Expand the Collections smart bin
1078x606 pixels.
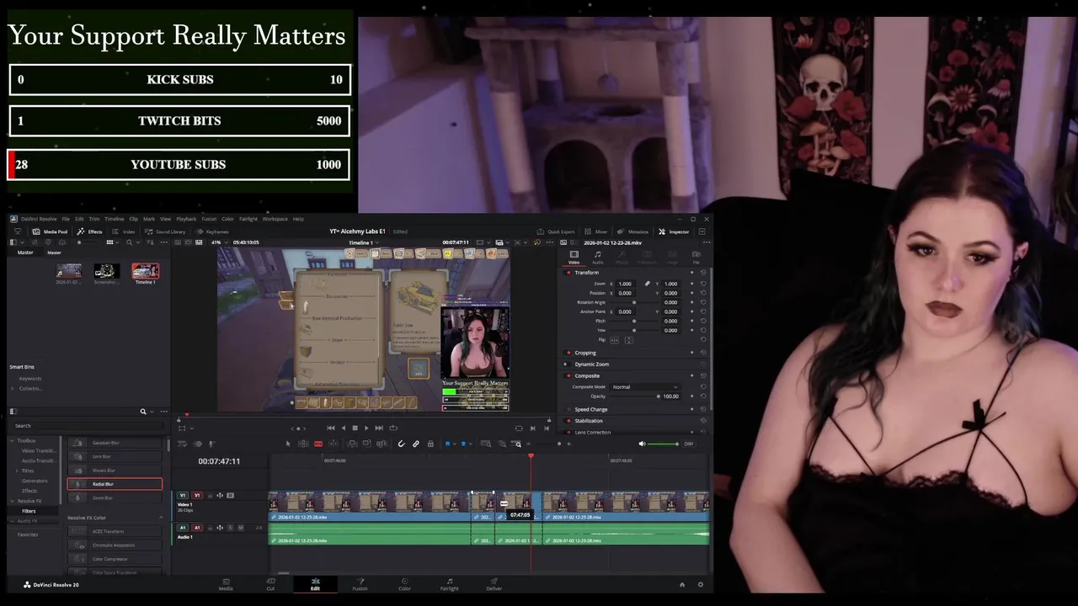13,388
